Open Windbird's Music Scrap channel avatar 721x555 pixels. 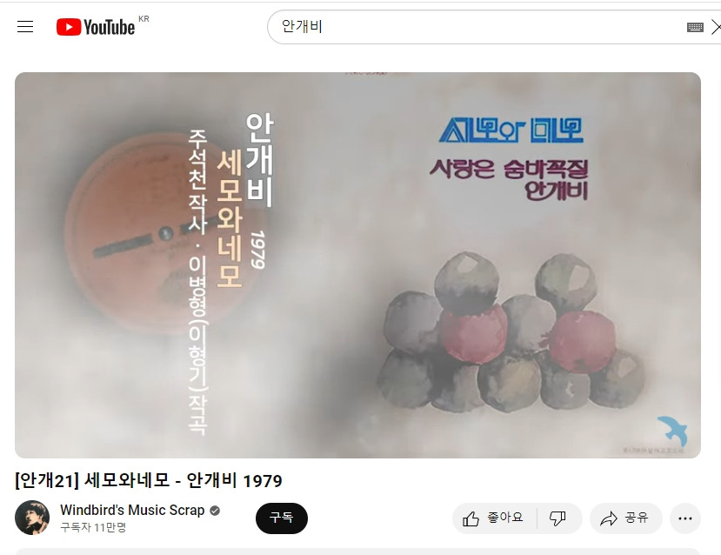click(x=32, y=518)
